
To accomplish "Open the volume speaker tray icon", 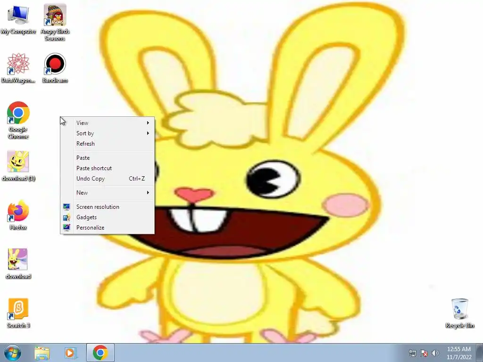I will [x=435, y=353].
